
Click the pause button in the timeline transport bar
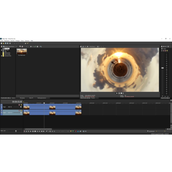tap(33, 131)
